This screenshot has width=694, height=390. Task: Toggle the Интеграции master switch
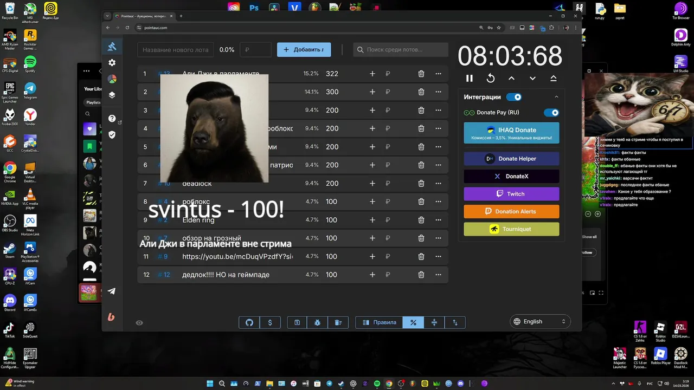[x=514, y=97]
